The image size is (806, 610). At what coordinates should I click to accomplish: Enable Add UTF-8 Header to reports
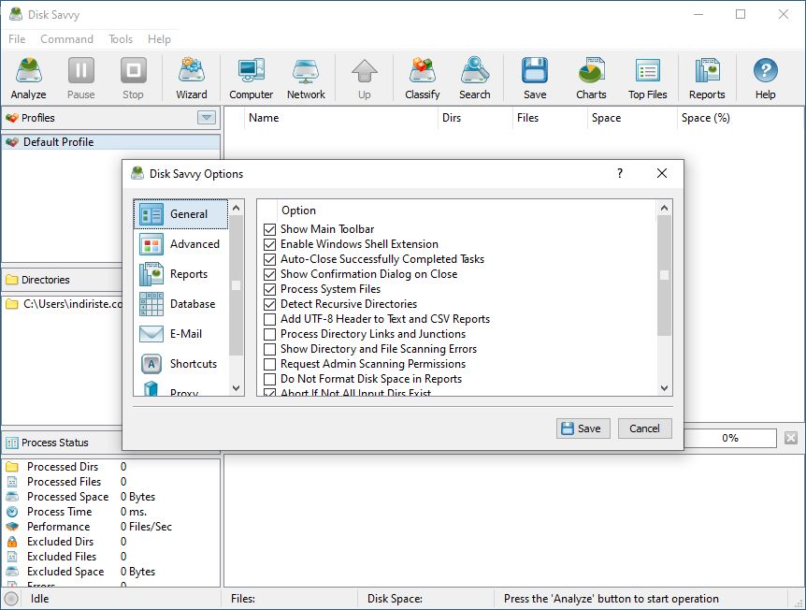(x=269, y=319)
